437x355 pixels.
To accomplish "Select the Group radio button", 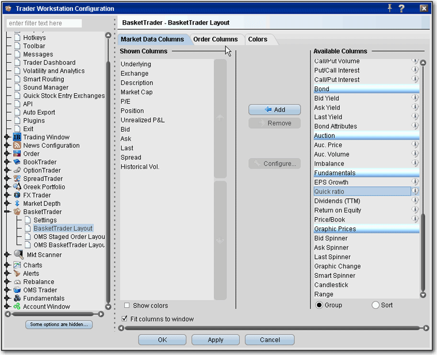I will pos(319,305).
